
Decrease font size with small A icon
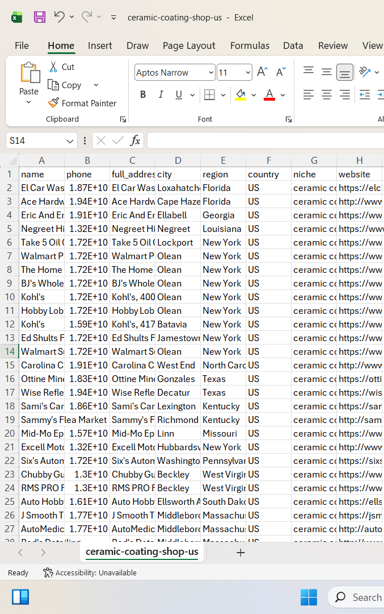click(x=281, y=72)
